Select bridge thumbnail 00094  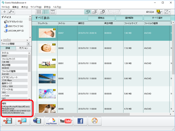(47, 78)
